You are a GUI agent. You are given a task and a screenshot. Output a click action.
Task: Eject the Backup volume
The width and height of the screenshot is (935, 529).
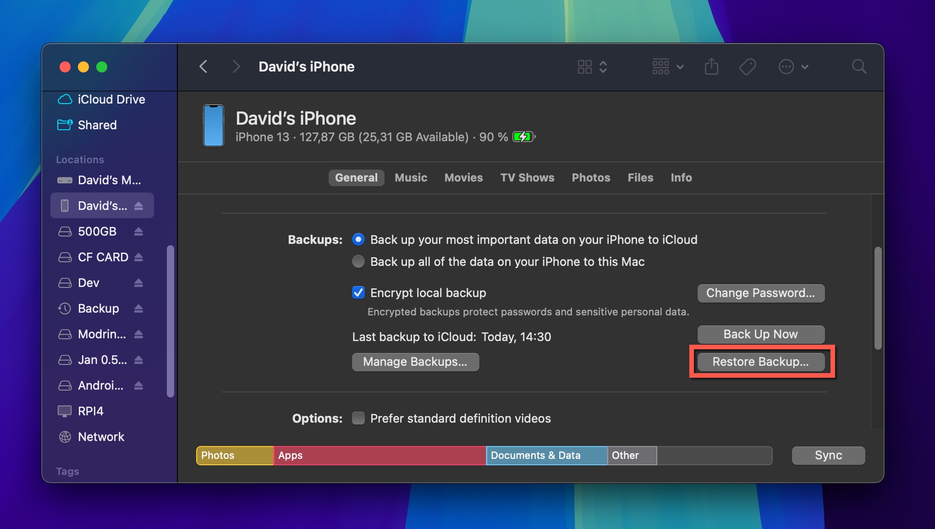tap(138, 309)
